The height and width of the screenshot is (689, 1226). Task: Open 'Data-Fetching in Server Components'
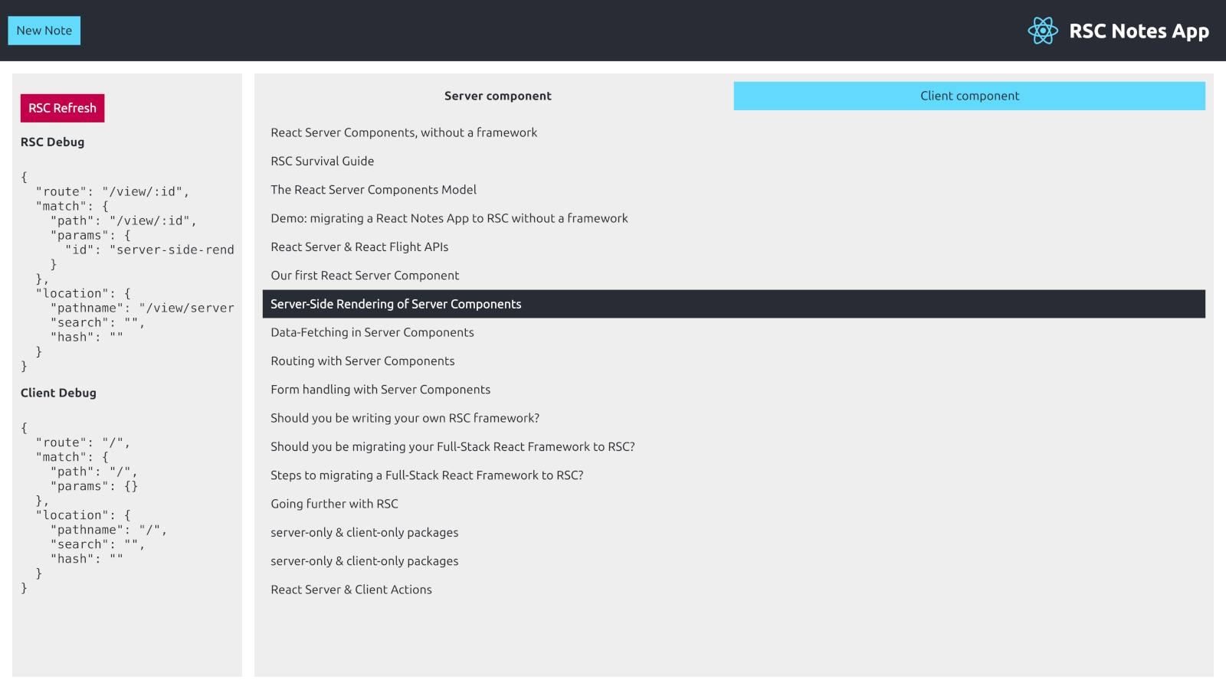[x=372, y=332]
